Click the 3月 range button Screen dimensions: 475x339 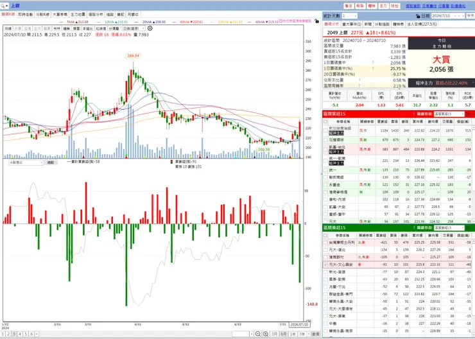[274, 334]
